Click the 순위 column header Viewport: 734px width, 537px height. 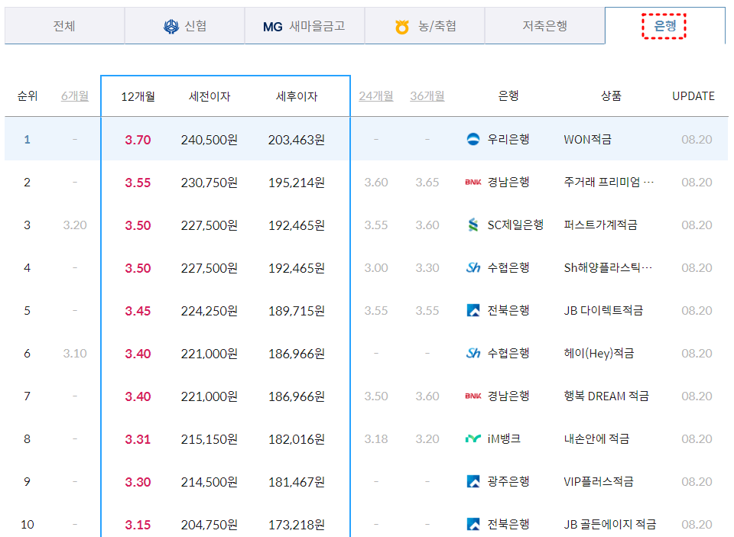pyautogui.click(x=28, y=96)
